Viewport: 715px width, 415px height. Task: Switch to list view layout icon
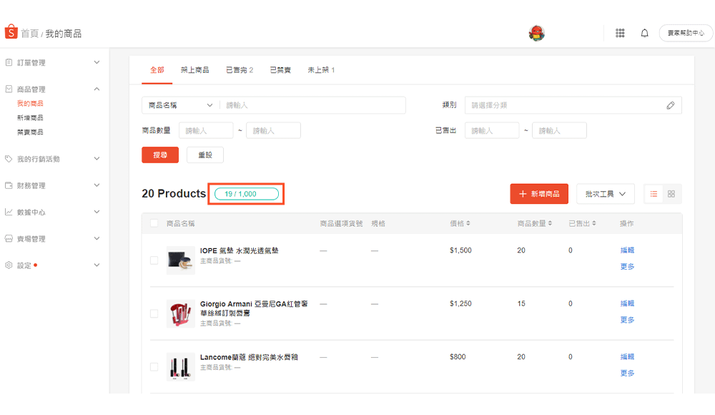(654, 194)
